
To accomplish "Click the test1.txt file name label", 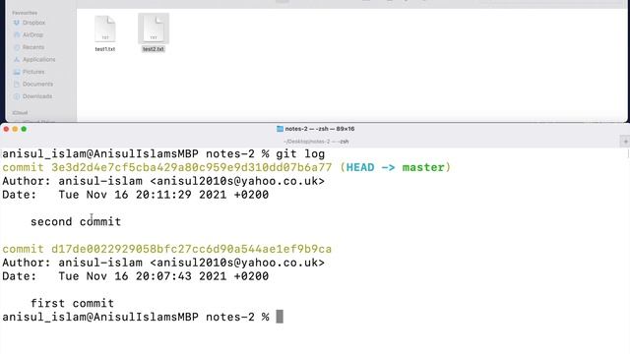I will pyautogui.click(x=105, y=49).
